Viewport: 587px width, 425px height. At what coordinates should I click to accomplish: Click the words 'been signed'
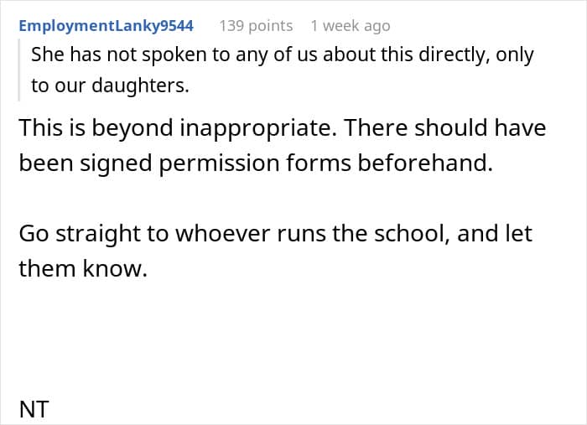click(x=86, y=163)
